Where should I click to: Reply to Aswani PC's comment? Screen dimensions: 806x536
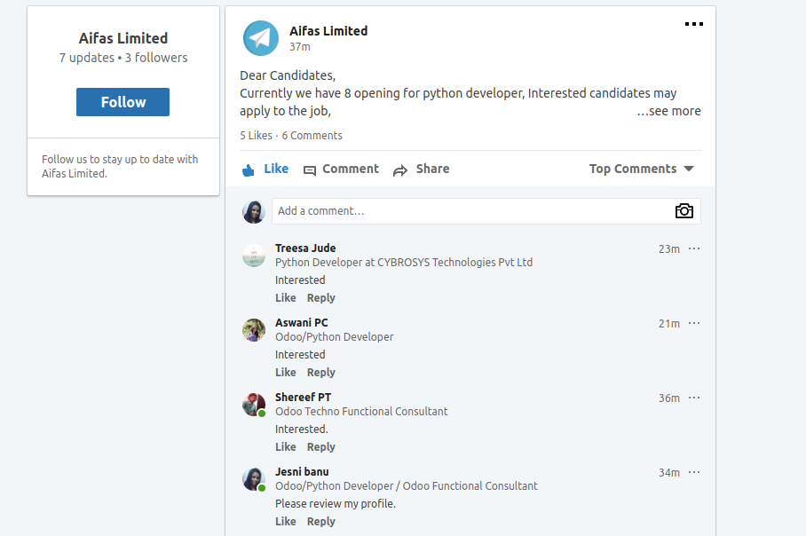pyautogui.click(x=321, y=373)
